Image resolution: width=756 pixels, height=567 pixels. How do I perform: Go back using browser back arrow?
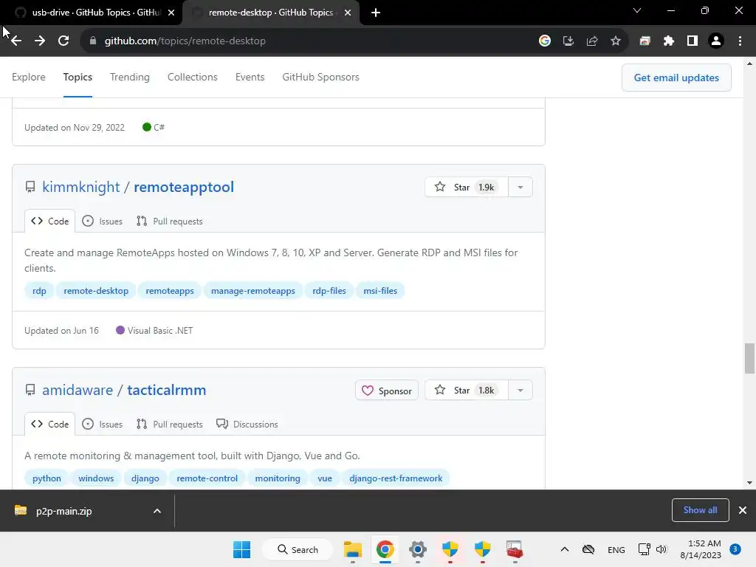tap(16, 41)
